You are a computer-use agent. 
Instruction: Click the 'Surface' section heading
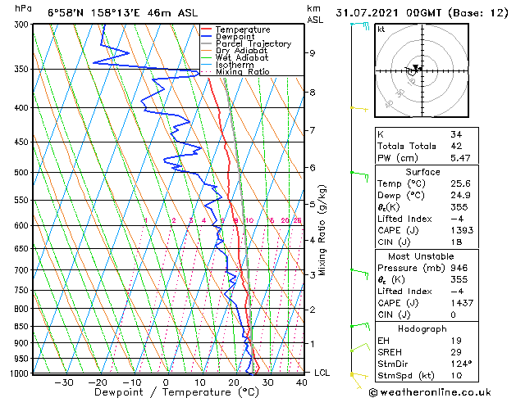pyautogui.click(x=422, y=172)
